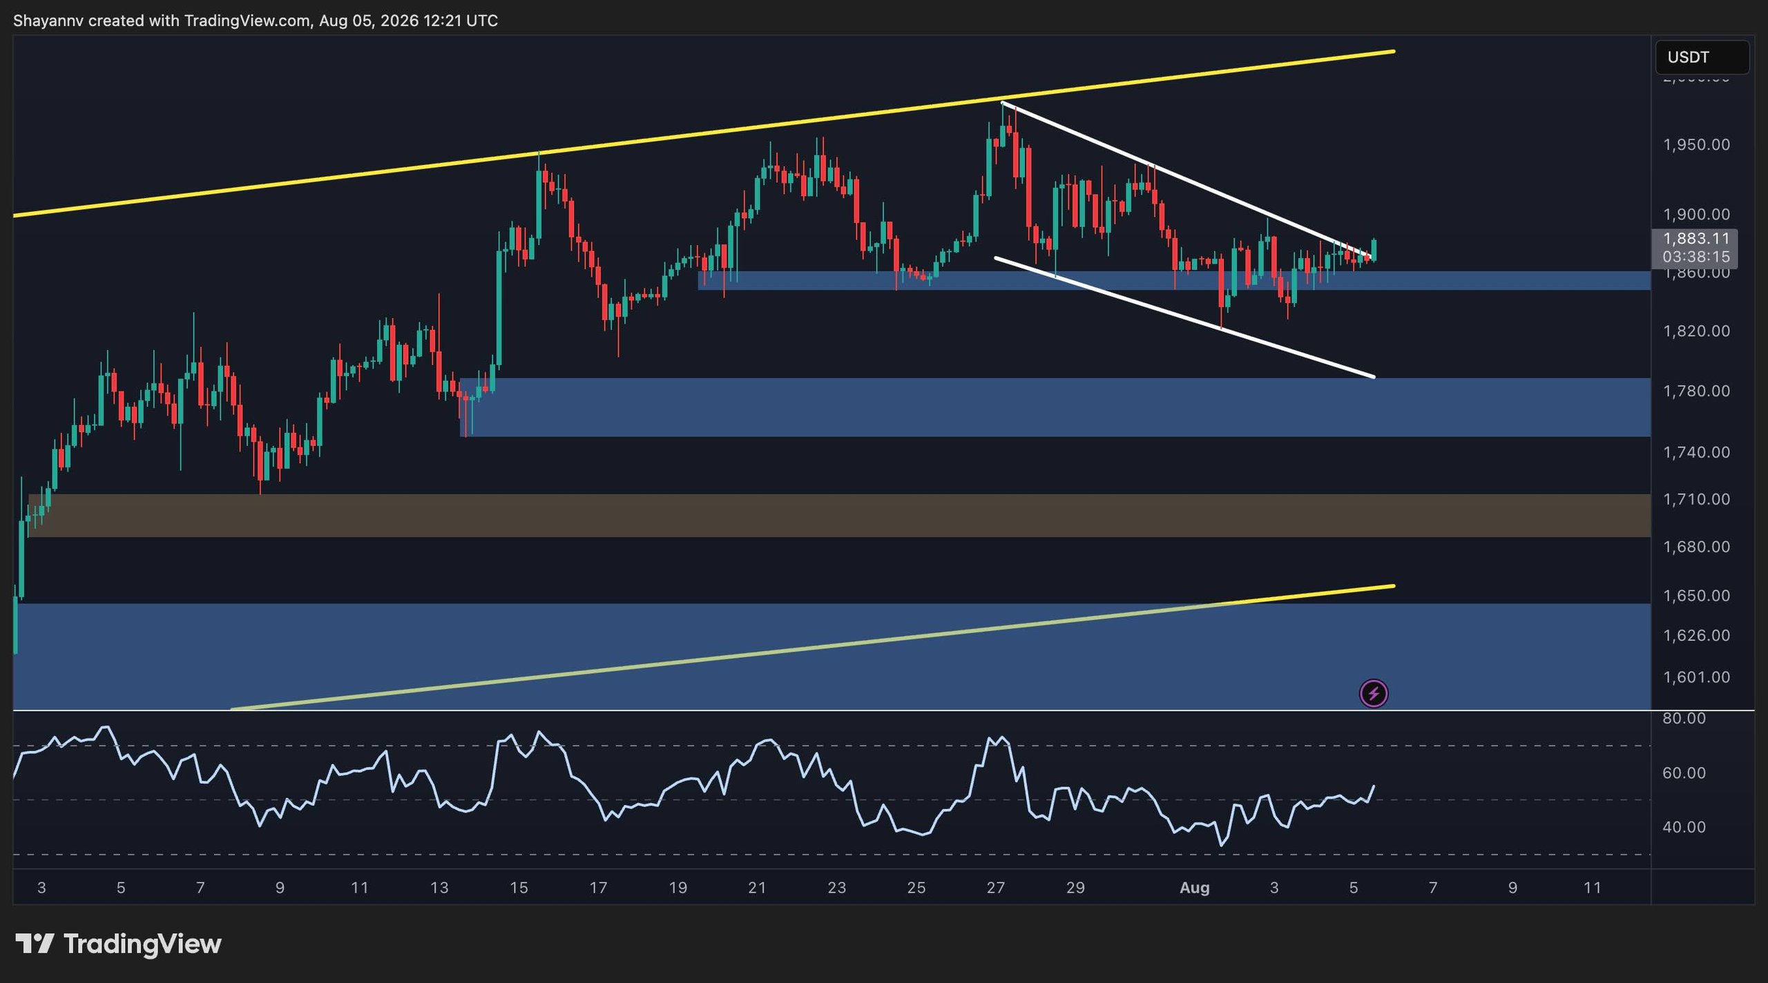The width and height of the screenshot is (1768, 983).
Task: Click the 1,900.00 price axis label
Action: pos(1696,215)
